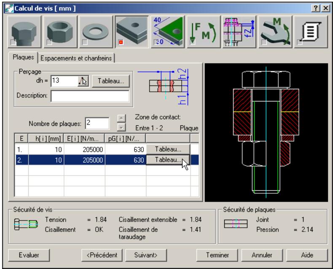The height and width of the screenshot is (269, 333).
Task: Open help via the Aide button
Action: point(307,255)
